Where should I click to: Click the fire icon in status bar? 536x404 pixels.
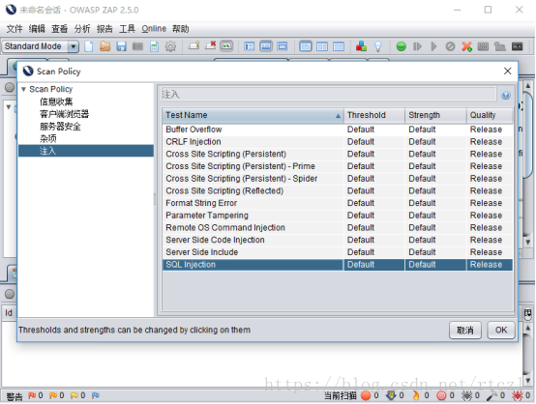click(416, 395)
